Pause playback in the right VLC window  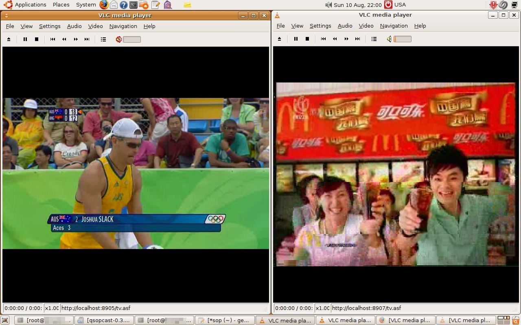point(296,39)
